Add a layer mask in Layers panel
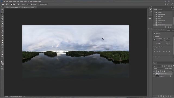Image resolution: width=174 pixels, height=98 pixels. [161, 96]
